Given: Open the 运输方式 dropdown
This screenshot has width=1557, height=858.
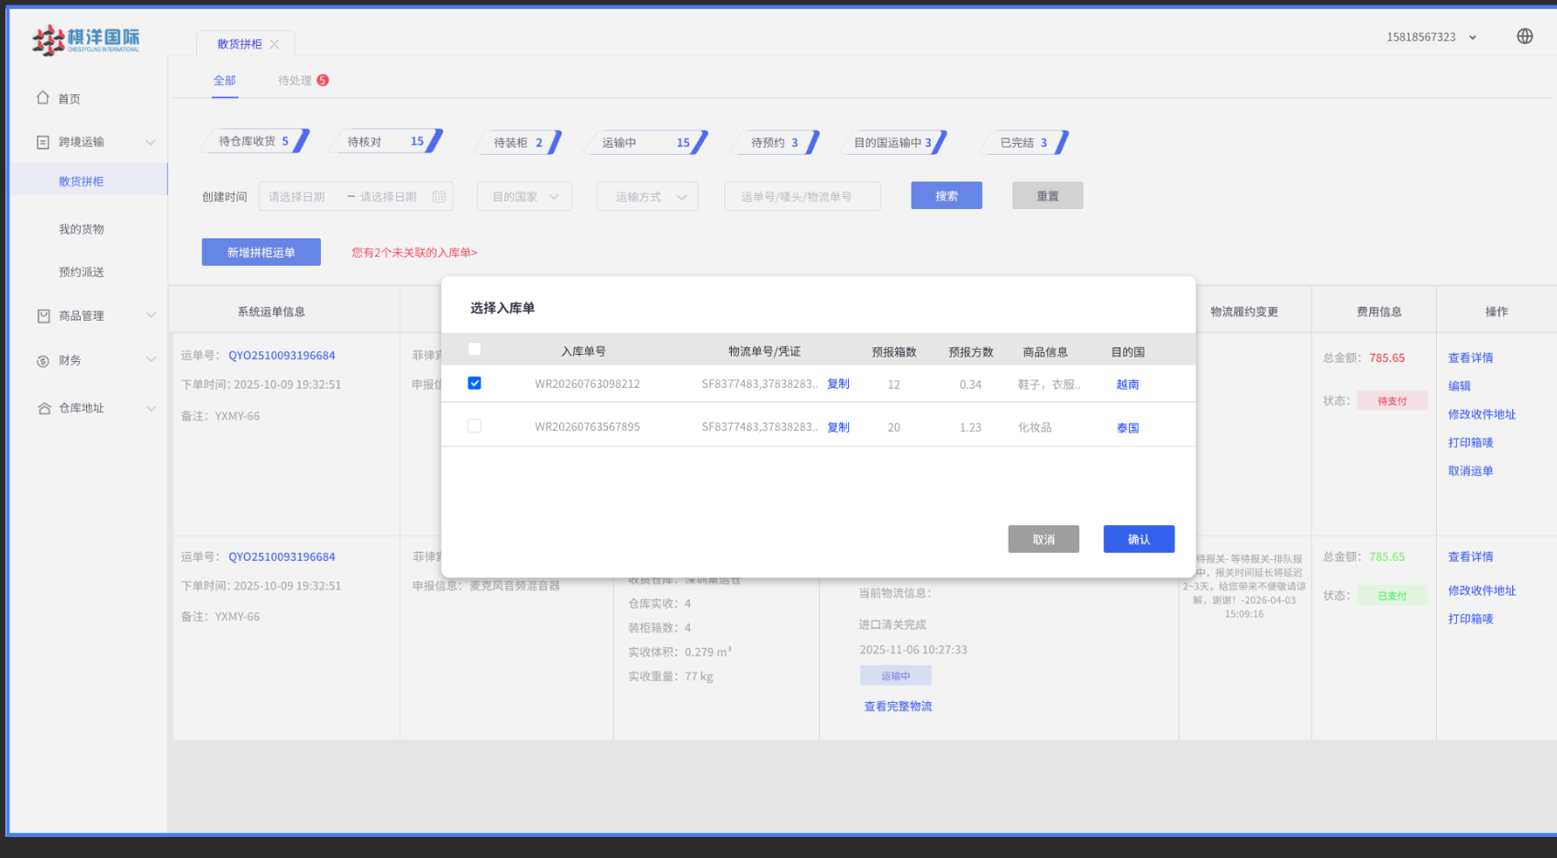Looking at the screenshot, I should [x=647, y=196].
